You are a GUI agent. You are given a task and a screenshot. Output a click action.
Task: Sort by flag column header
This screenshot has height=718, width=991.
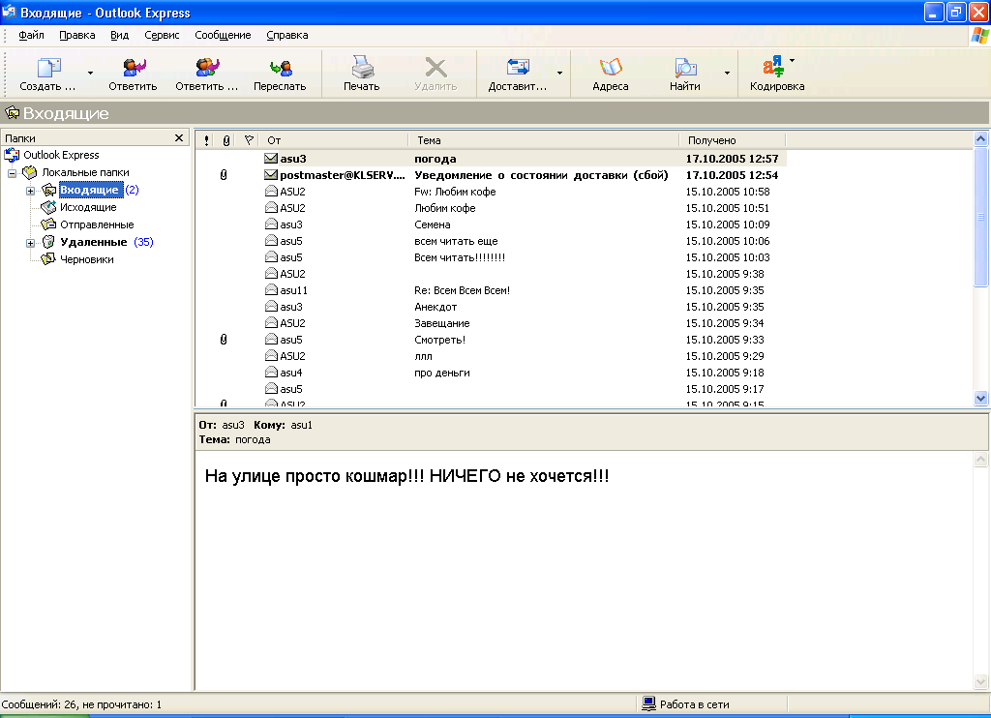click(x=249, y=140)
